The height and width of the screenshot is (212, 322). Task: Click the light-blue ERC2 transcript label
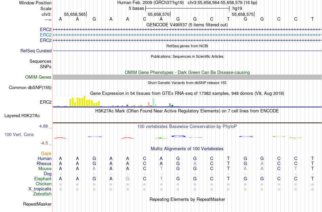click(x=46, y=35)
